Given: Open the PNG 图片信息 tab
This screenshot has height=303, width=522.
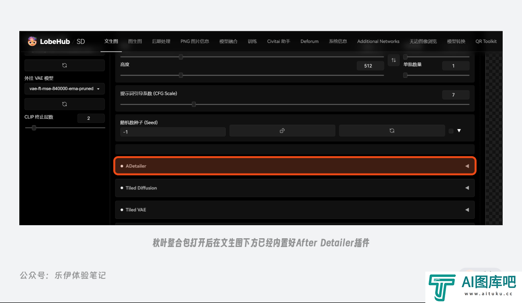Looking at the screenshot, I should point(195,42).
